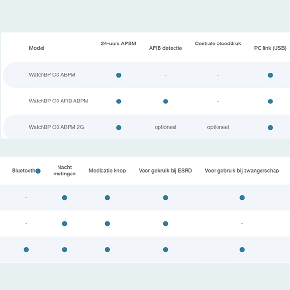The height and width of the screenshot is (290, 290).
Task: Click the 'Centrale bloeddruk' column header
Action: pos(218,43)
